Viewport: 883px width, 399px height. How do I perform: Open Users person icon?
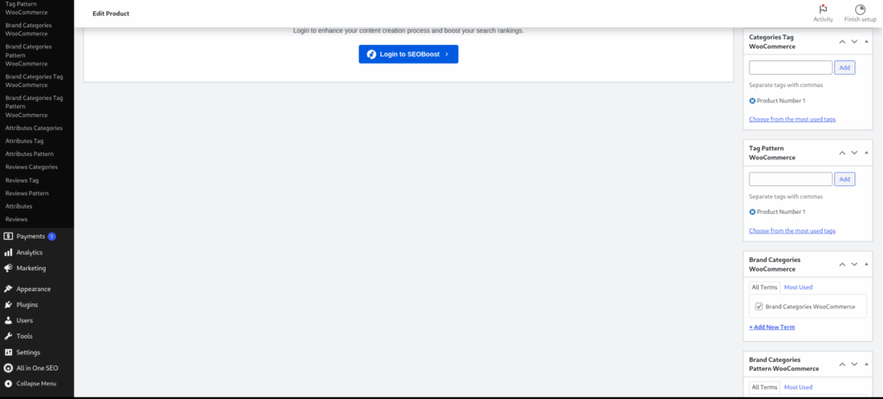8,321
